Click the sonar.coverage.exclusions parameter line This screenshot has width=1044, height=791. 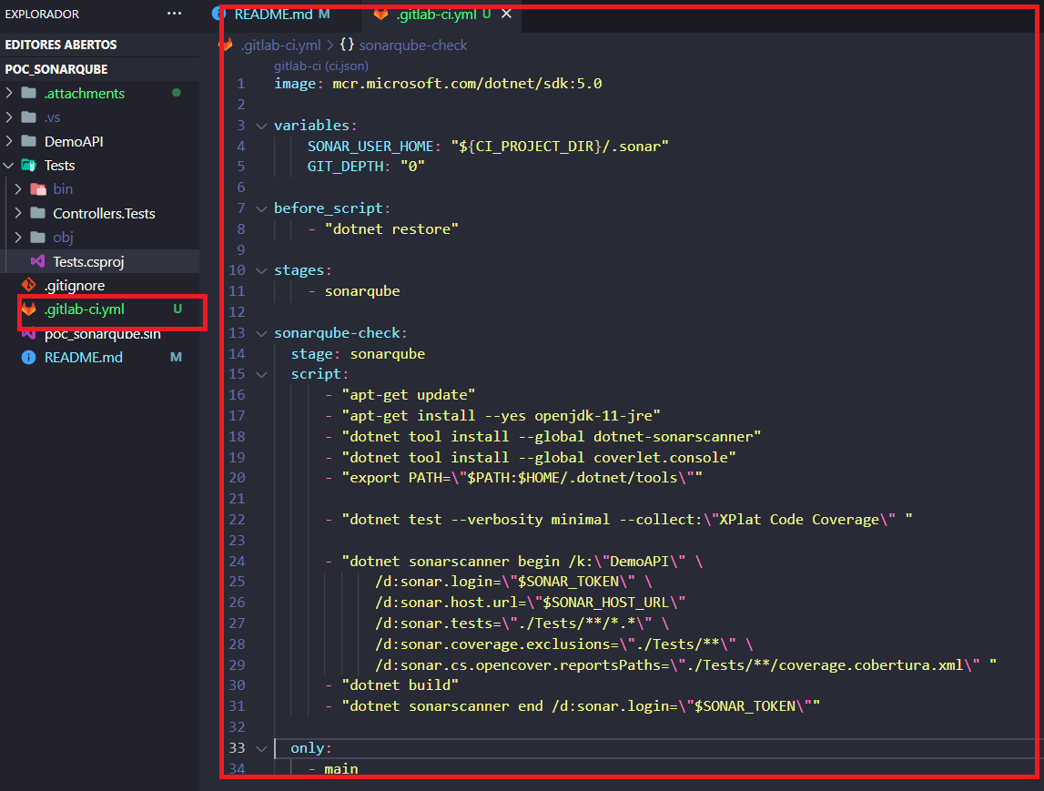564,644
